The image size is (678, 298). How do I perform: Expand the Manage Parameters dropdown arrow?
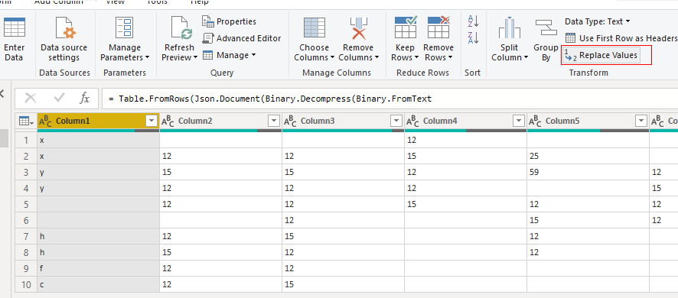click(x=148, y=57)
